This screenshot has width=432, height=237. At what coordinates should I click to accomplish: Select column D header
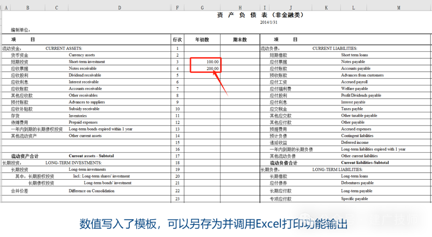click(x=119, y=8)
